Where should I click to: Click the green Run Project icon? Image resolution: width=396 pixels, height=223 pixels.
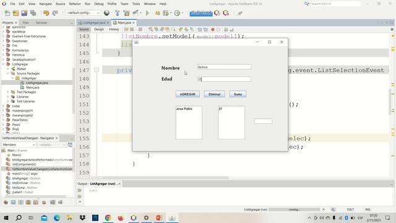pyautogui.click(x=147, y=13)
